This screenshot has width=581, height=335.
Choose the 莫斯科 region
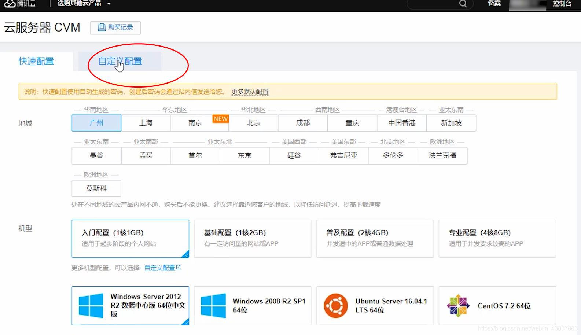coord(96,188)
